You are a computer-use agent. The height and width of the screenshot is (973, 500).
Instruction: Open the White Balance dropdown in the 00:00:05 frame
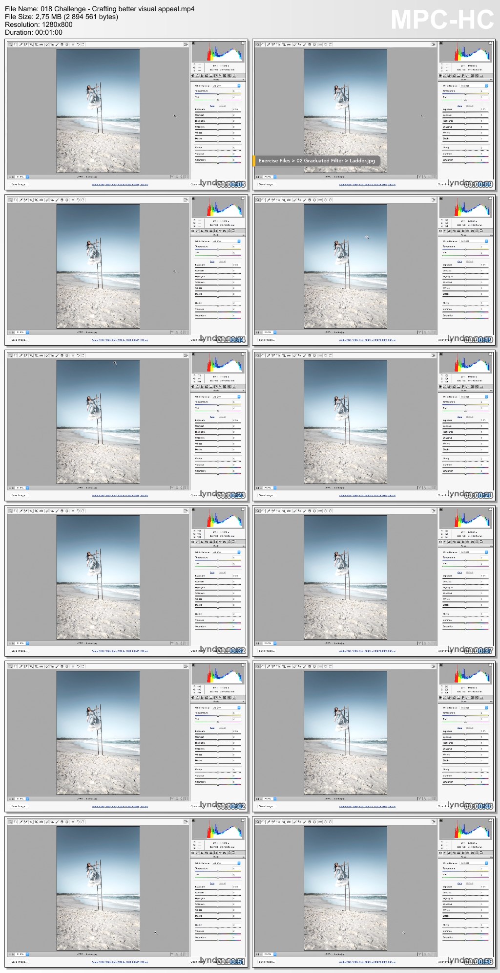pos(226,86)
